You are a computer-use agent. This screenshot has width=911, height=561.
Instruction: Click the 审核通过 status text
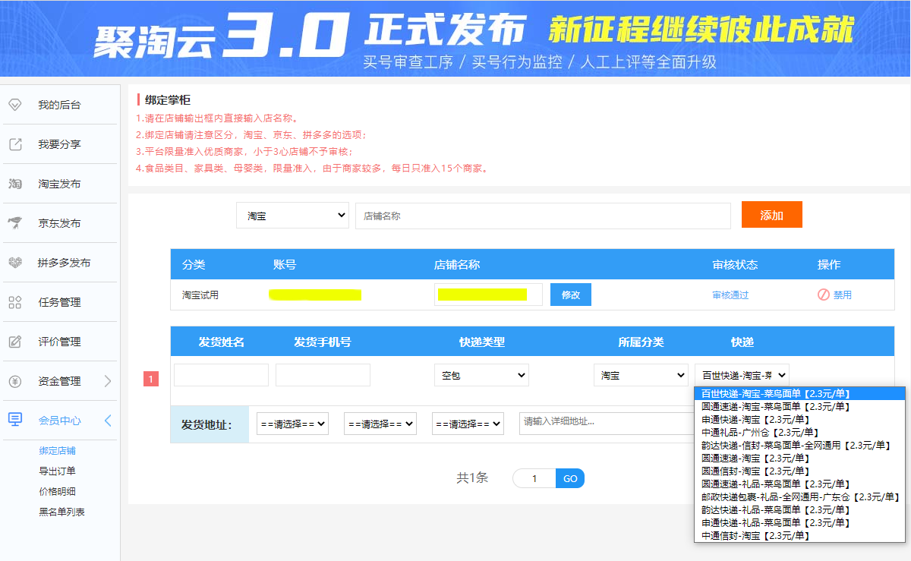pos(730,295)
